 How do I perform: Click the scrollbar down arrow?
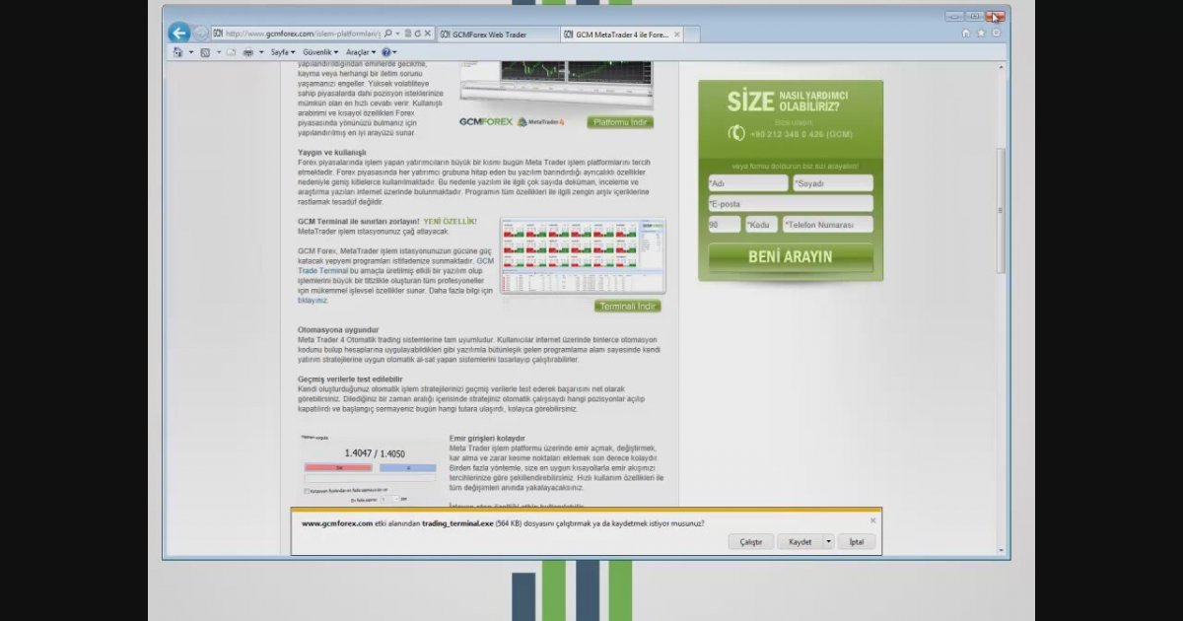pos(1002,550)
